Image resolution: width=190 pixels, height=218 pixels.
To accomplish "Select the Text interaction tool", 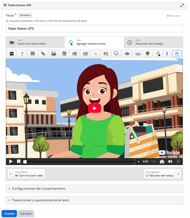I will click(x=22, y=54).
